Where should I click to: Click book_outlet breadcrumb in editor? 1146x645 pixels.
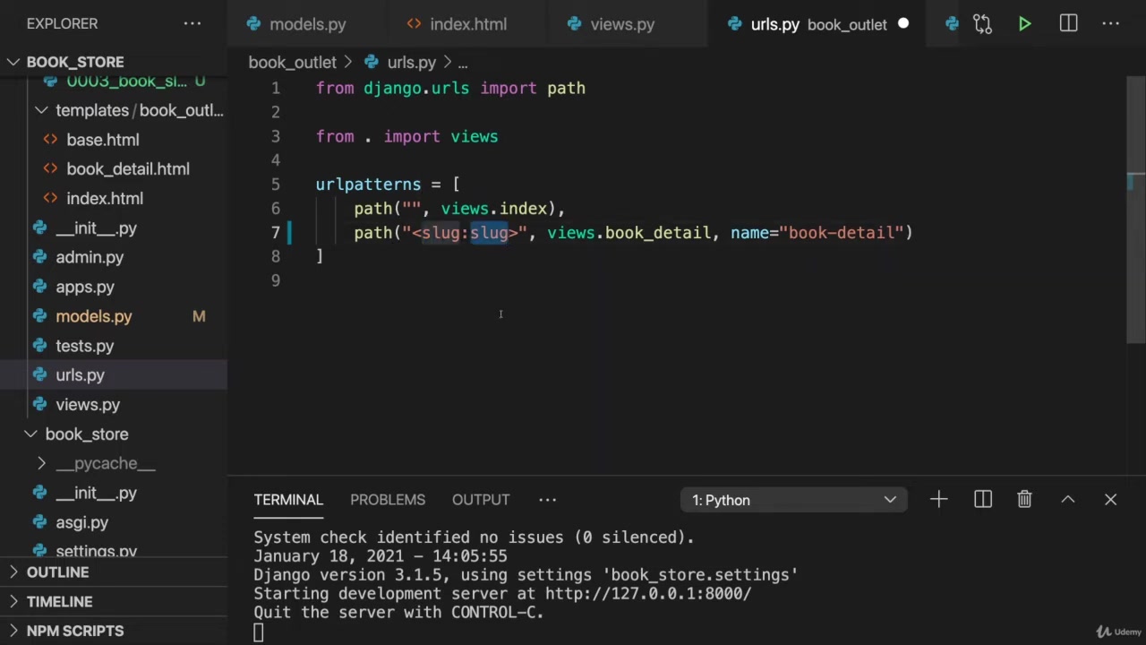point(292,63)
